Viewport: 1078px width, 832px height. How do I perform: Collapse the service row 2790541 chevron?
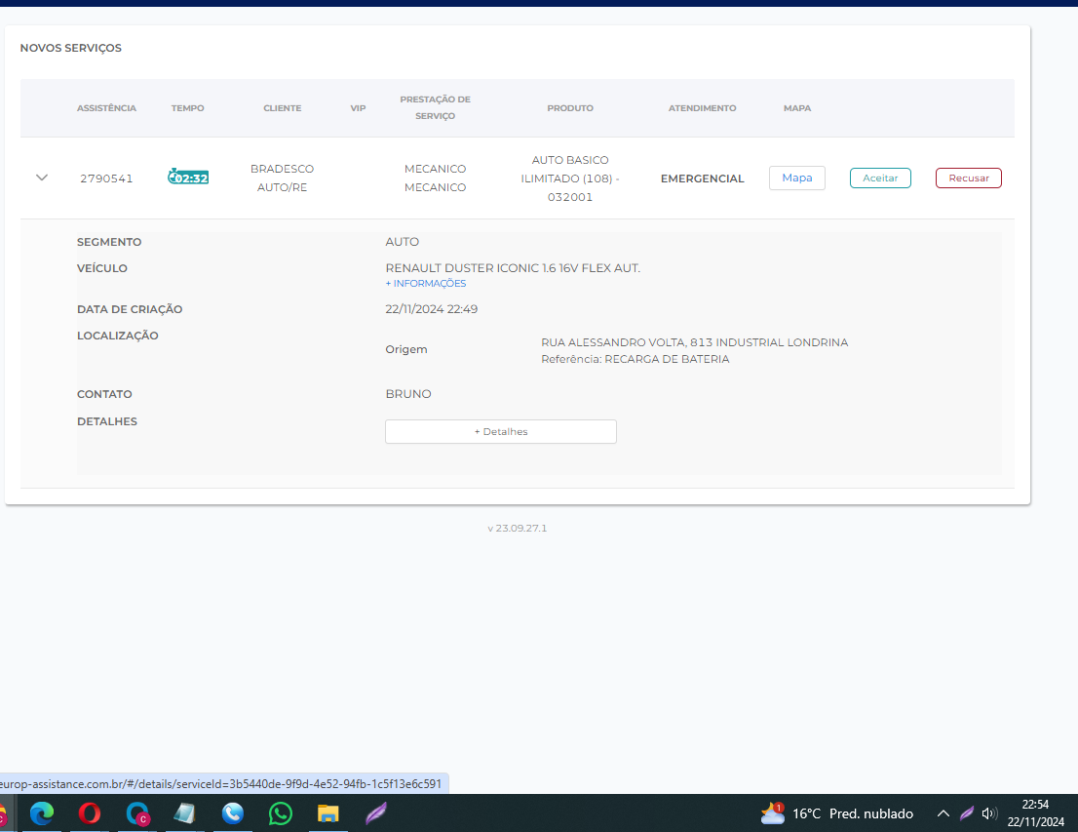tap(41, 178)
